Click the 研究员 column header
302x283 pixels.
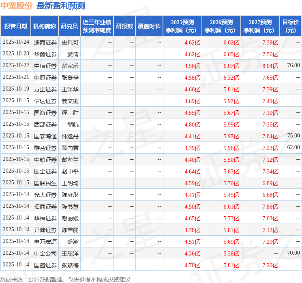[69, 26]
